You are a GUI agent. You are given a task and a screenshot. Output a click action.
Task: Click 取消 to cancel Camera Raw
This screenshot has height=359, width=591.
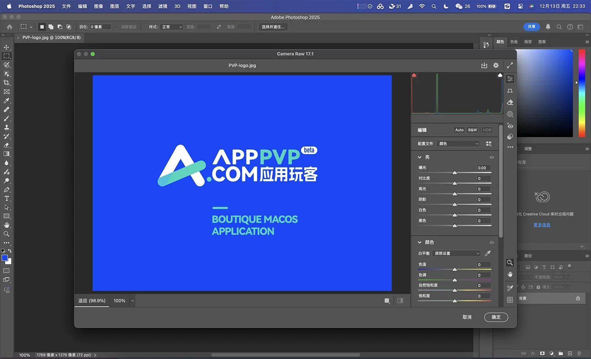pos(467,317)
